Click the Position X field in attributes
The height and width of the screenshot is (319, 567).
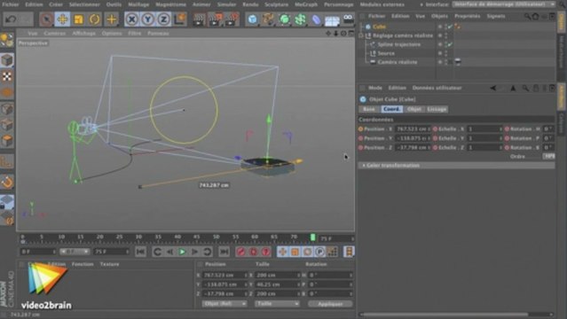point(412,129)
